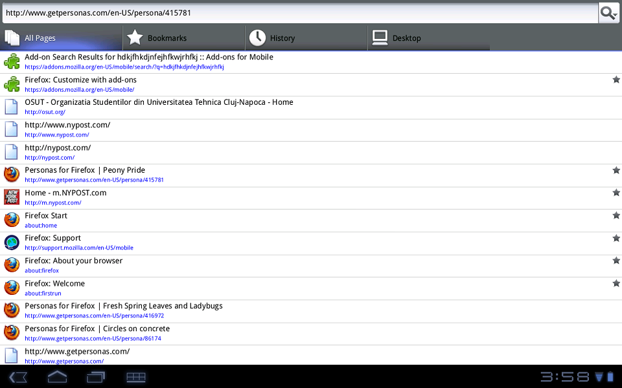
Task: Toggle bookmark star on m.NYPOST.com row
Action: coord(616,193)
